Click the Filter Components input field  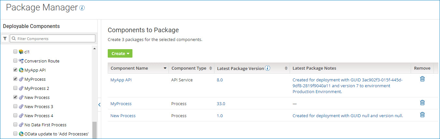tap(52, 38)
